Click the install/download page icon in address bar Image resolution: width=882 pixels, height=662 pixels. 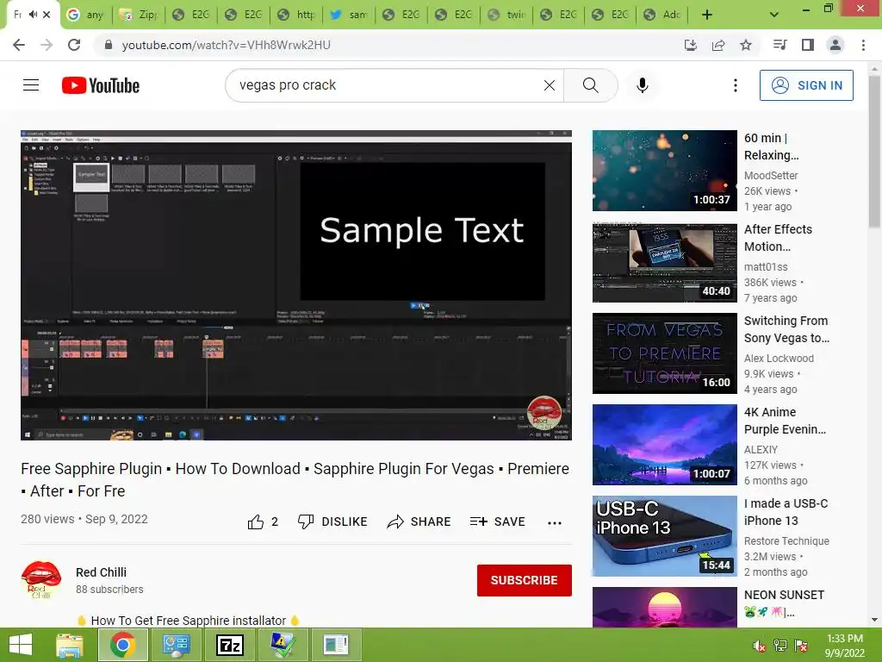[x=691, y=45]
